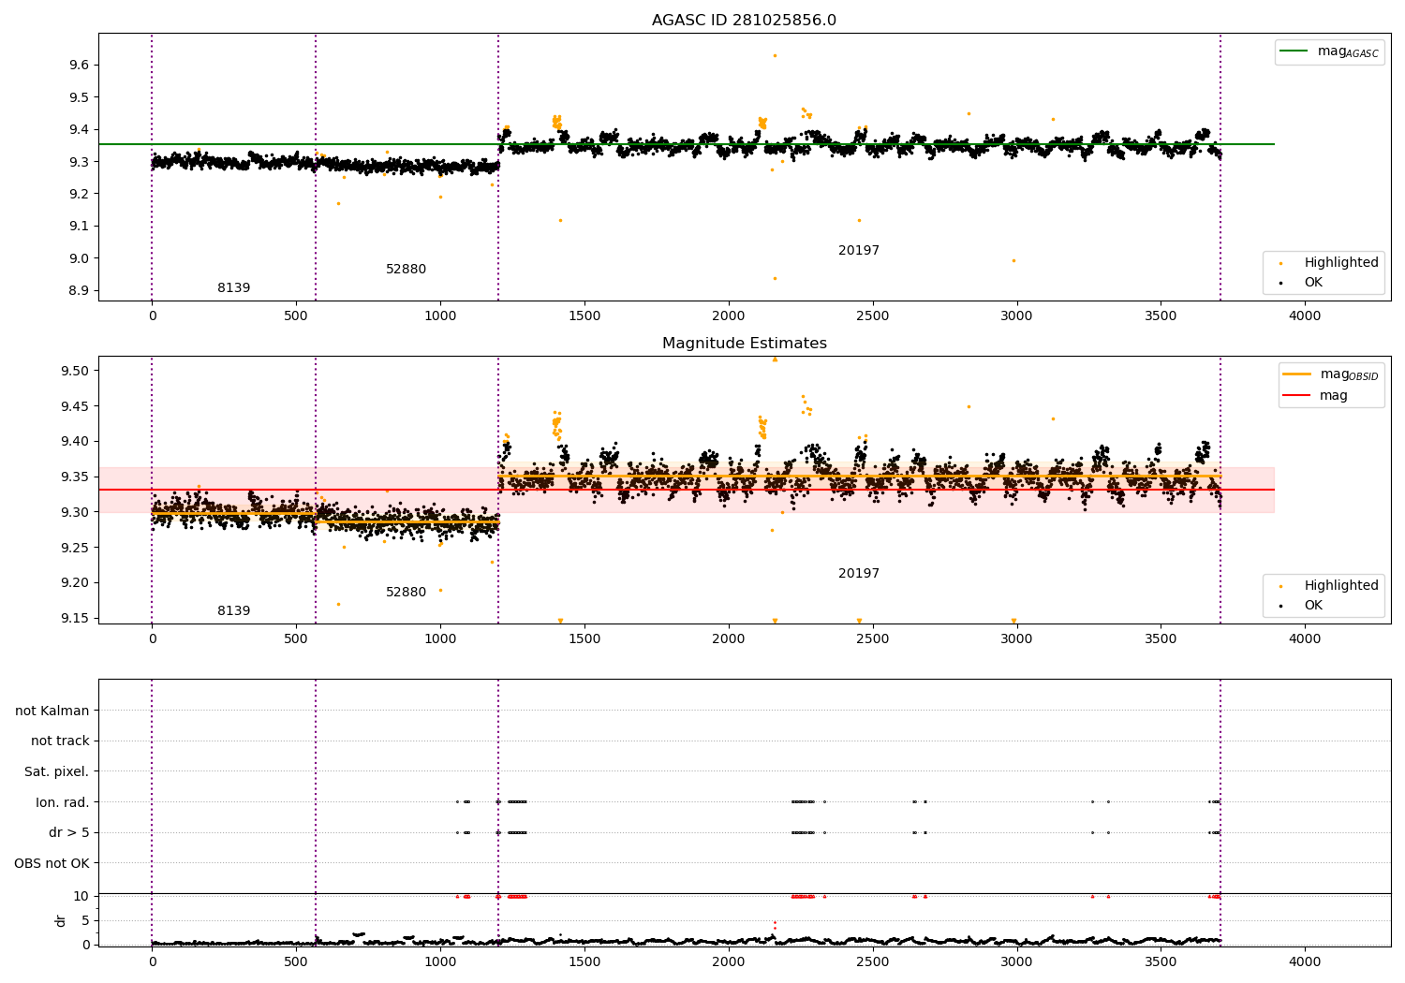This screenshot has height=983, width=1405.
Task: Click the 9.50 tick on middle y-axis
Action: pos(75,371)
